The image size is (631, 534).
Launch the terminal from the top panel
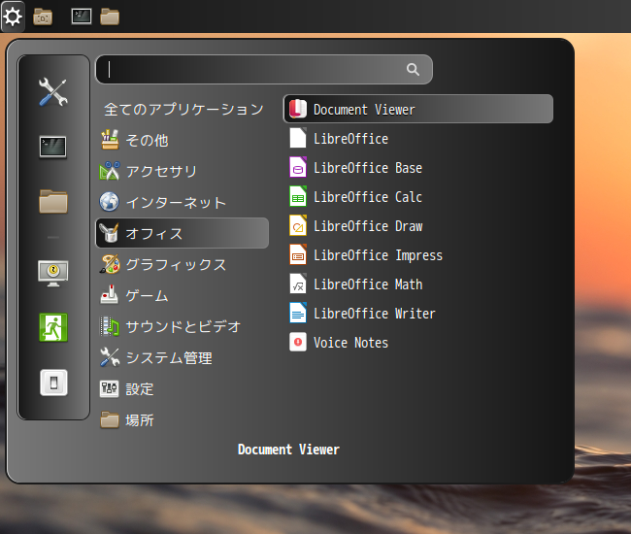click(x=82, y=17)
